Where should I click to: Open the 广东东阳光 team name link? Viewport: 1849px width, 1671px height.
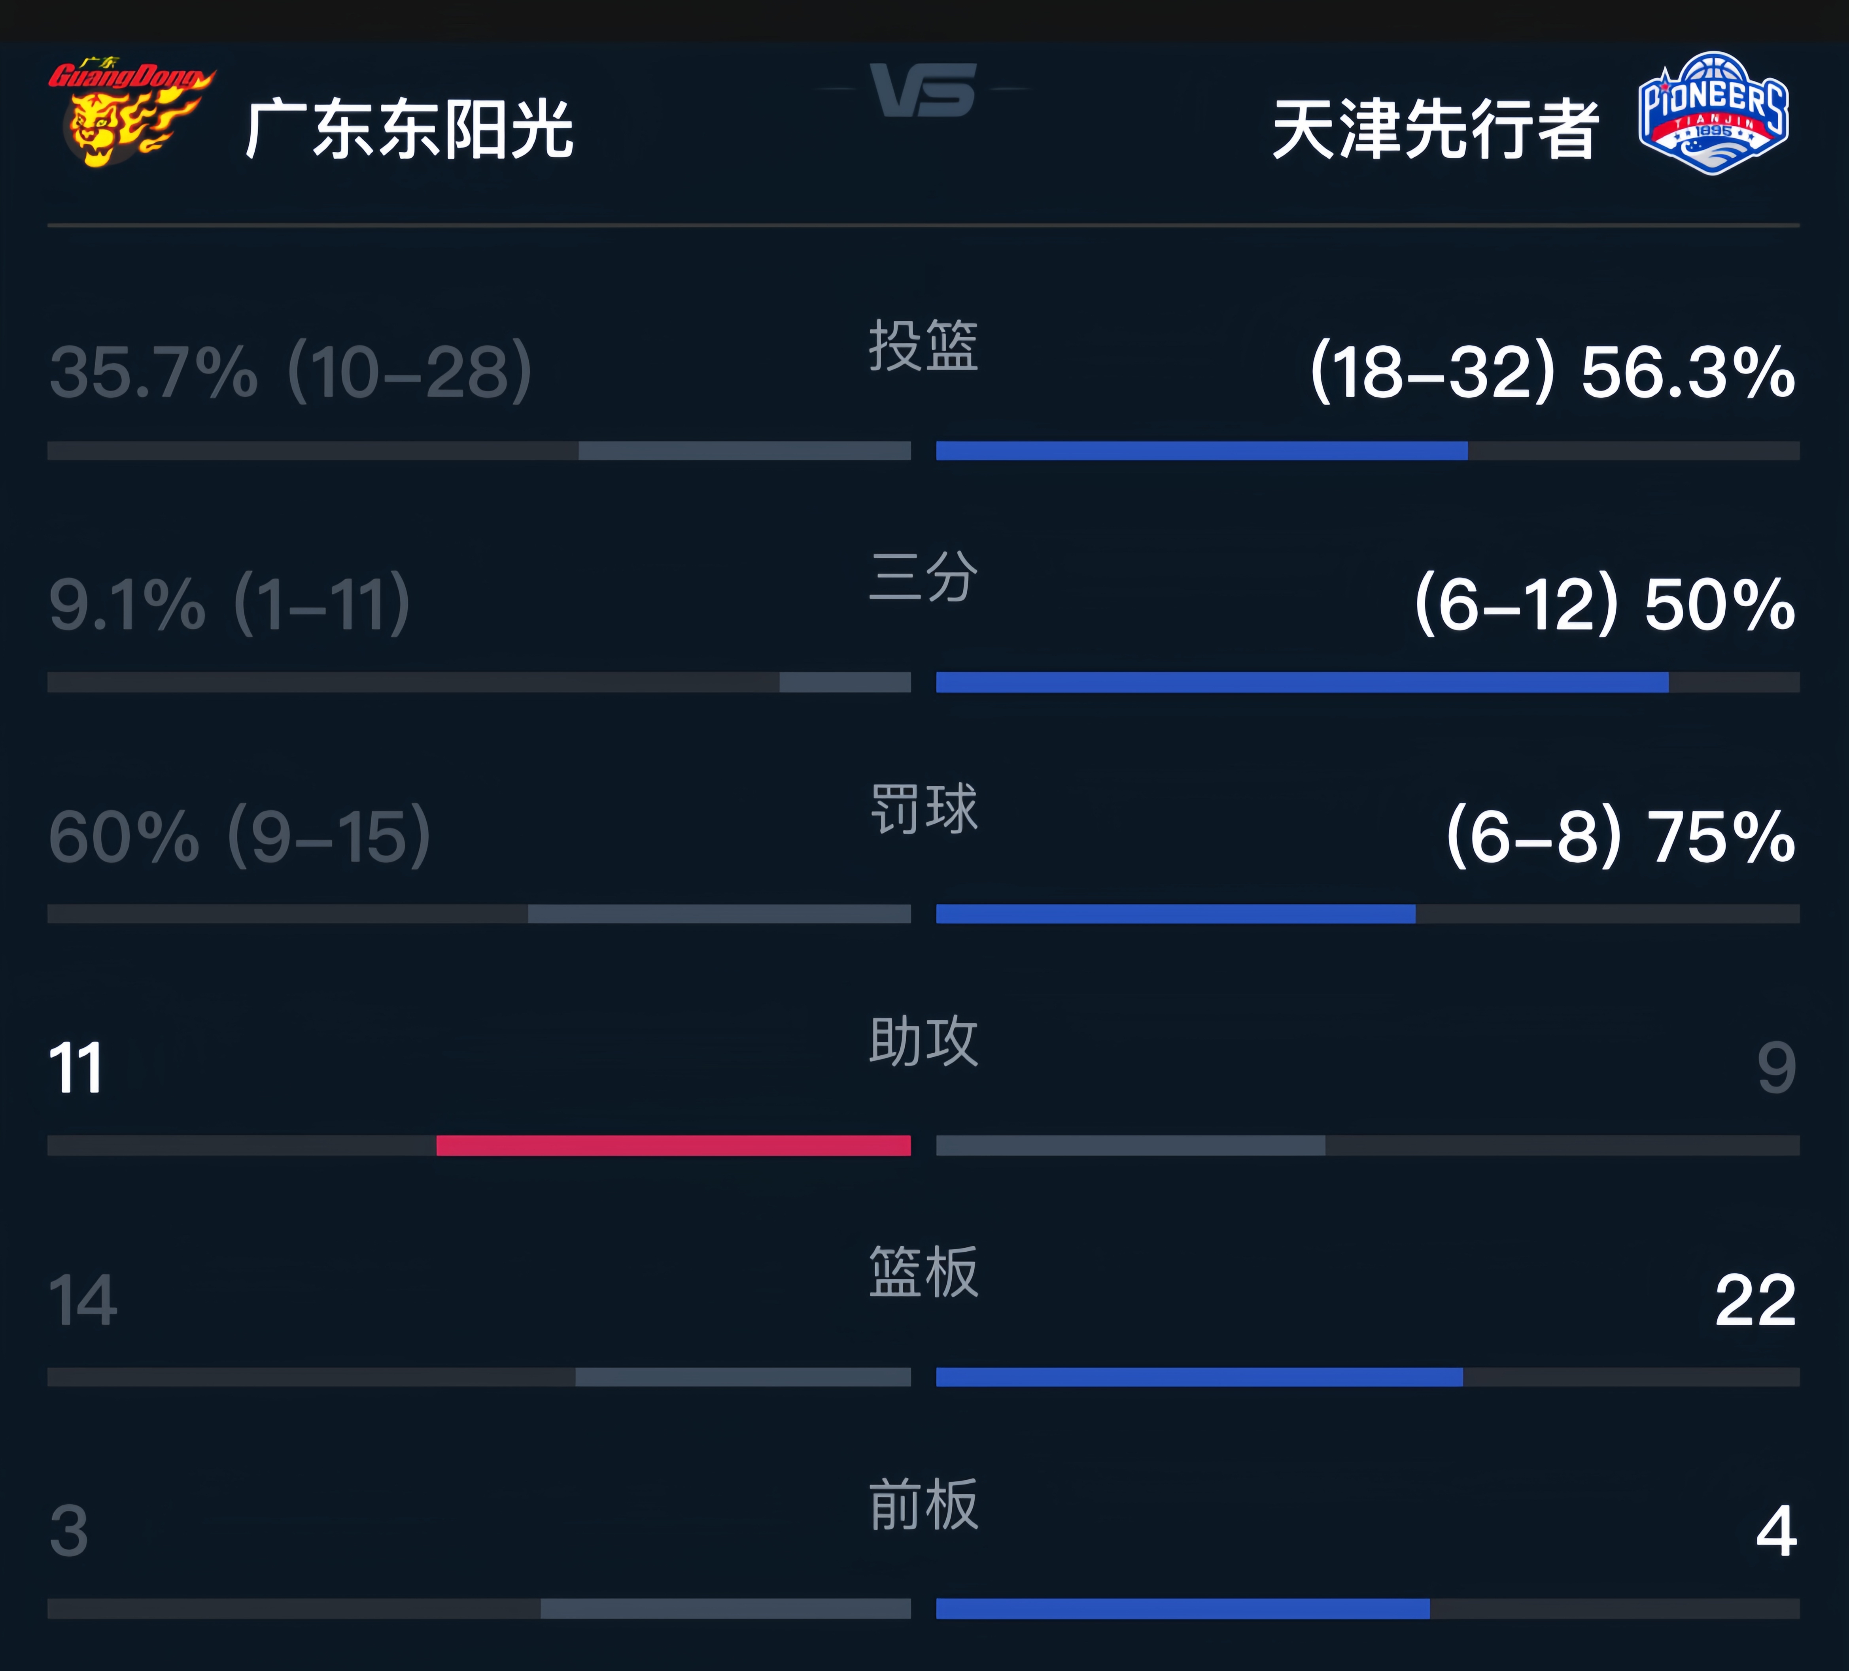(409, 129)
